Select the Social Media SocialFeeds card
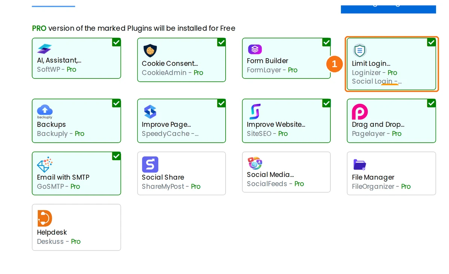449x274 pixels. (x=286, y=172)
